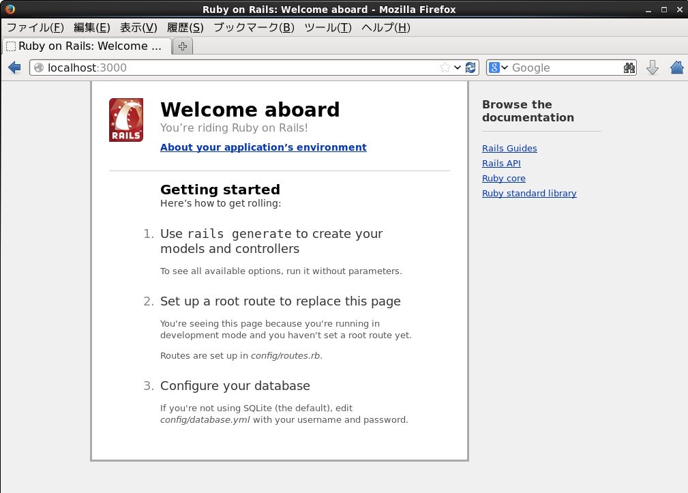
Task: Open the Rails Guides link
Action: pos(509,148)
